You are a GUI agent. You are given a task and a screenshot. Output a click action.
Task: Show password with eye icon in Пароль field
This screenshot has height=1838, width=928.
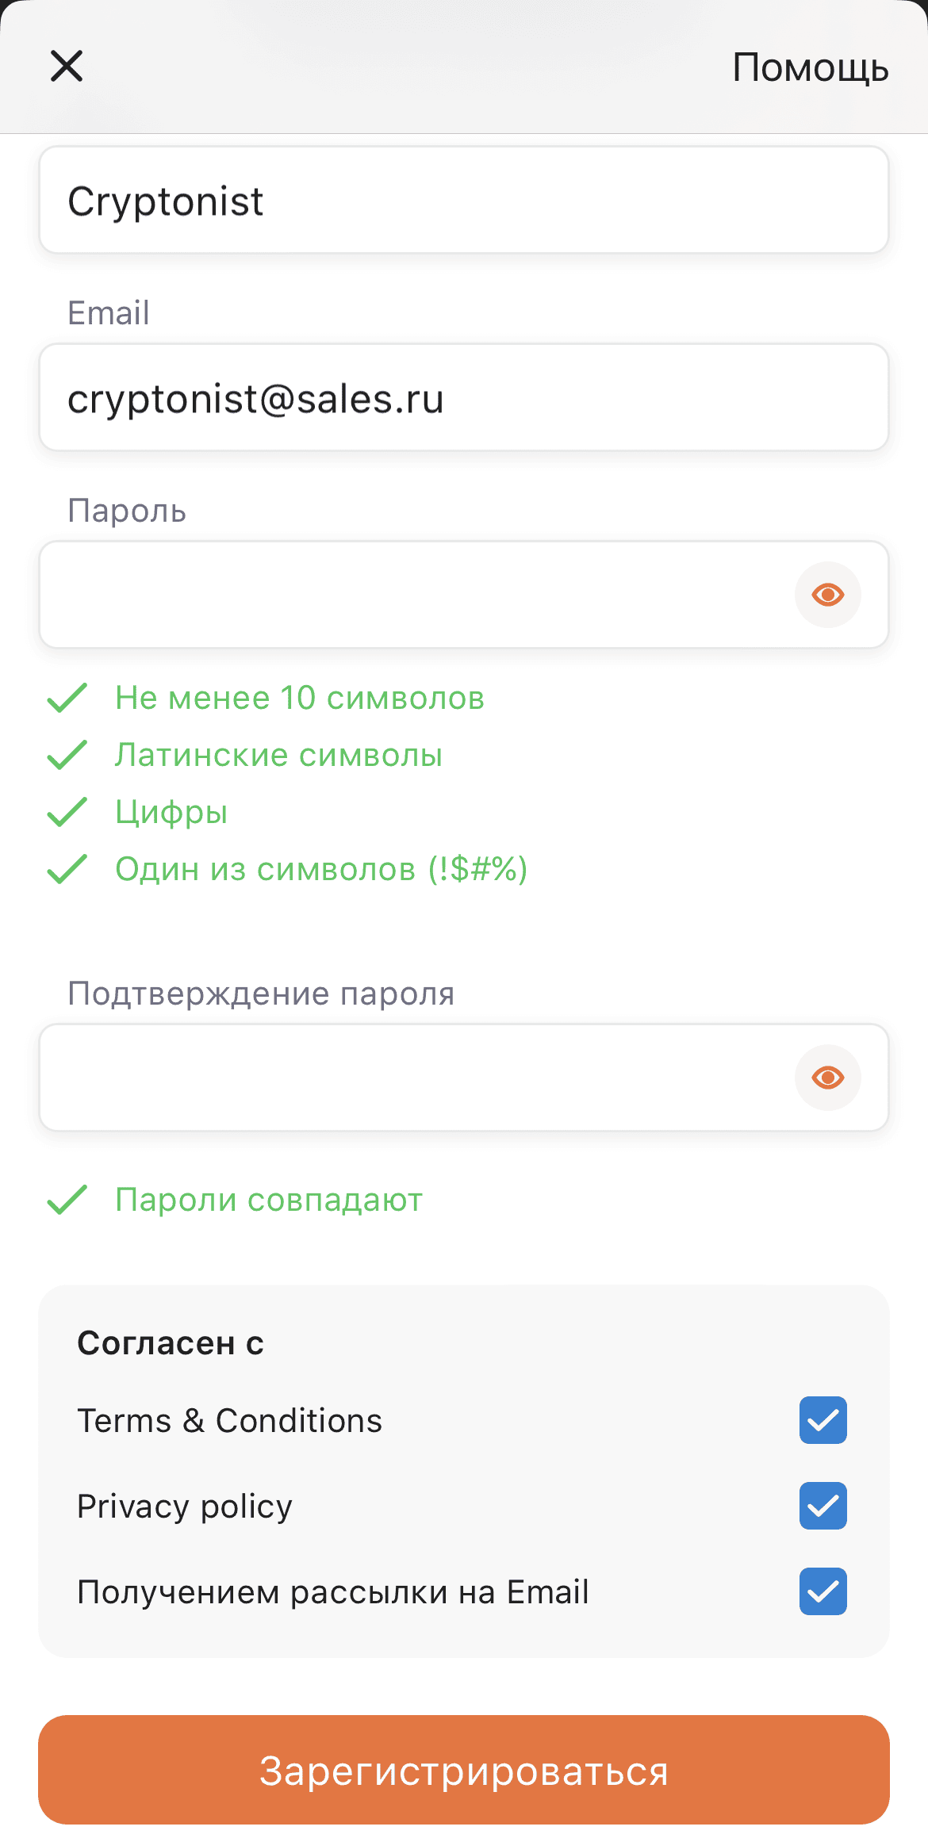tap(828, 595)
